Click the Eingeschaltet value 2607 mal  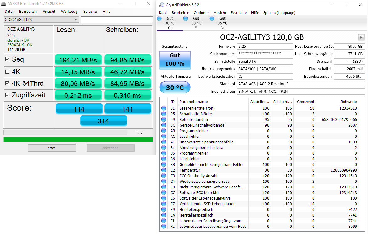pos(349,69)
